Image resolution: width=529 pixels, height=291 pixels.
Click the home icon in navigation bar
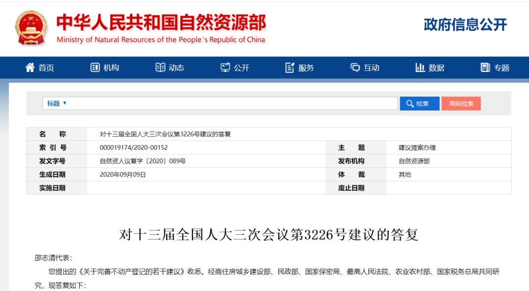point(30,67)
